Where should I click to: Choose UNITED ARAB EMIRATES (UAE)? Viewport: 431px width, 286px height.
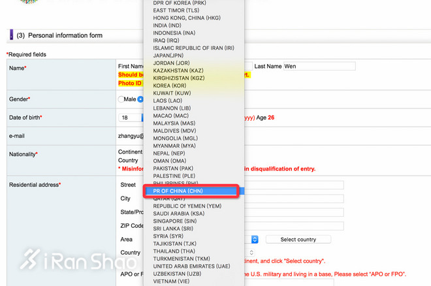coord(192,266)
